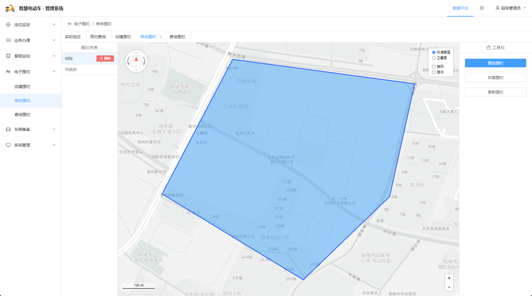Click the 定位监控 crosshair icon in the sidebar
The height and width of the screenshot is (296, 532).
8,25
